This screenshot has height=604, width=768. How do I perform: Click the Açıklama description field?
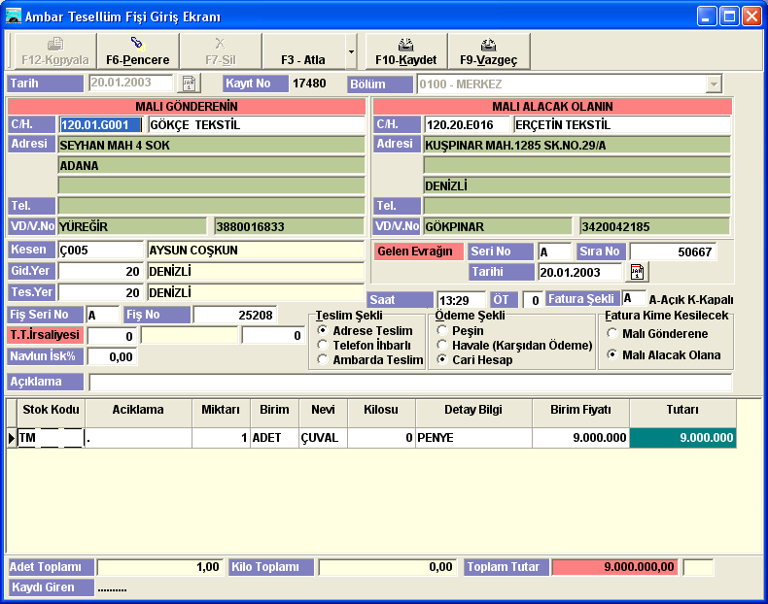410,382
